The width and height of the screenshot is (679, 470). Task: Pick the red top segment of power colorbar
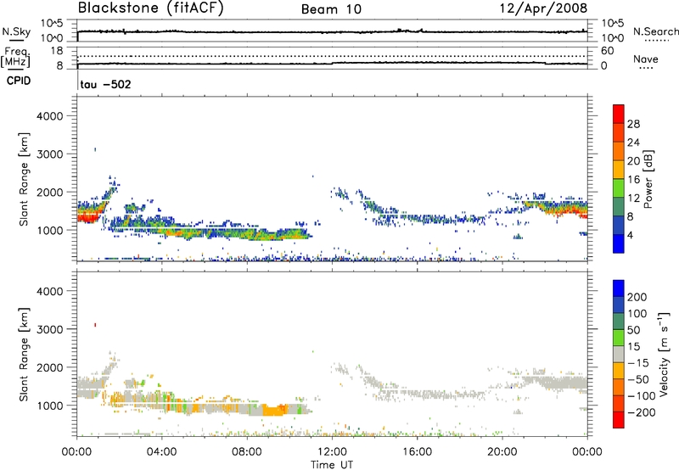click(619, 115)
